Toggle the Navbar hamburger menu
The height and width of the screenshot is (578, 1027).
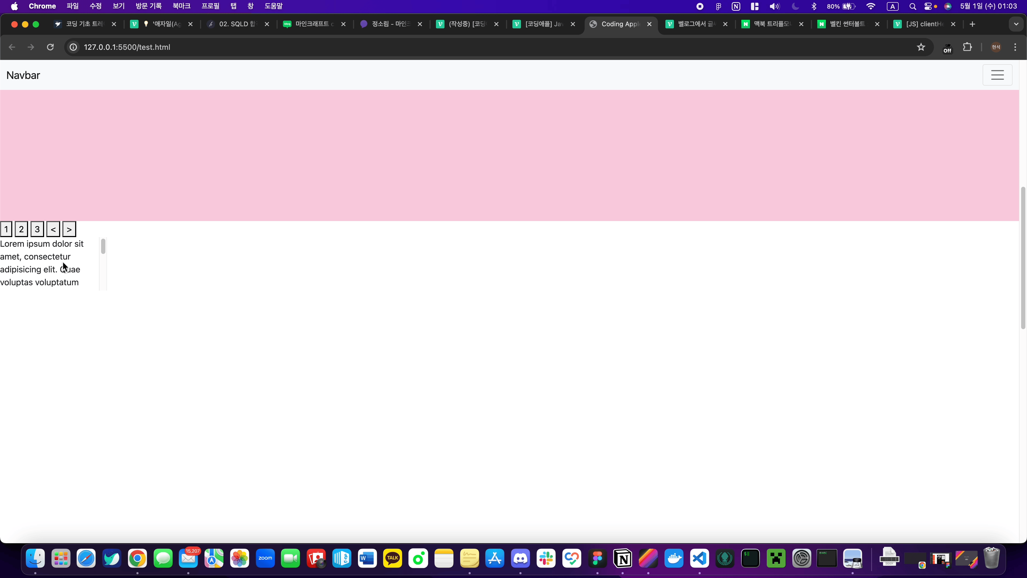[x=997, y=75]
